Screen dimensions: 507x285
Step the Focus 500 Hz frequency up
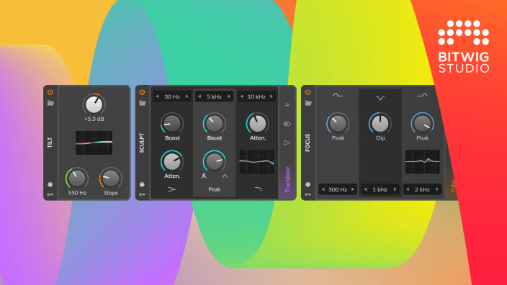353,189
